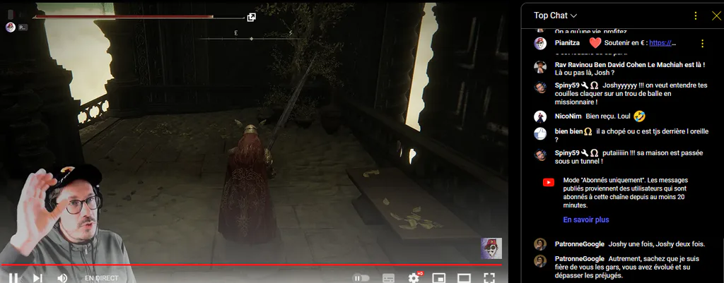Skip to the next video
The width and height of the screenshot is (724, 283).
38,278
